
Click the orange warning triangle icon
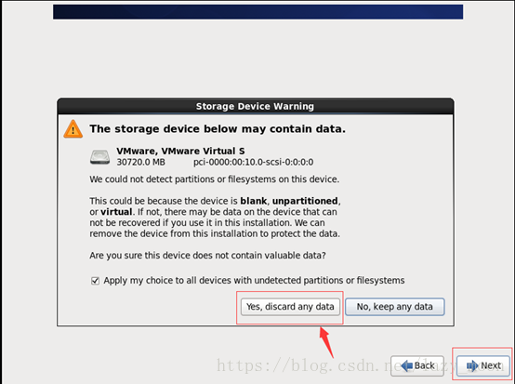pyautogui.click(x=73, y=129)
